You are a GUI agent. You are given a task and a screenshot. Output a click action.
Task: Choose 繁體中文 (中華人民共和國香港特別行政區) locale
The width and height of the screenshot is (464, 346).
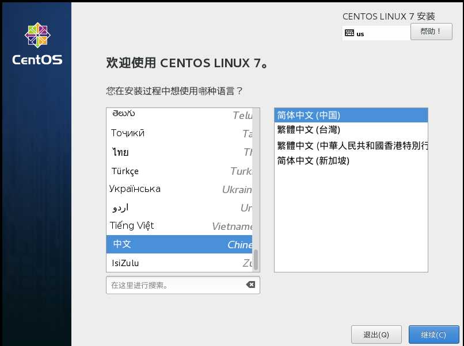pyautogui.click(x=351, y=145)
